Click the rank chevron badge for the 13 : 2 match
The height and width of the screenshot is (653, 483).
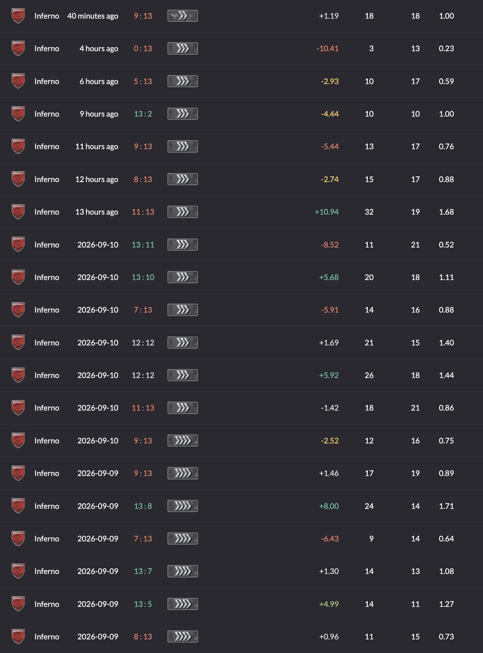coord(182,114)
